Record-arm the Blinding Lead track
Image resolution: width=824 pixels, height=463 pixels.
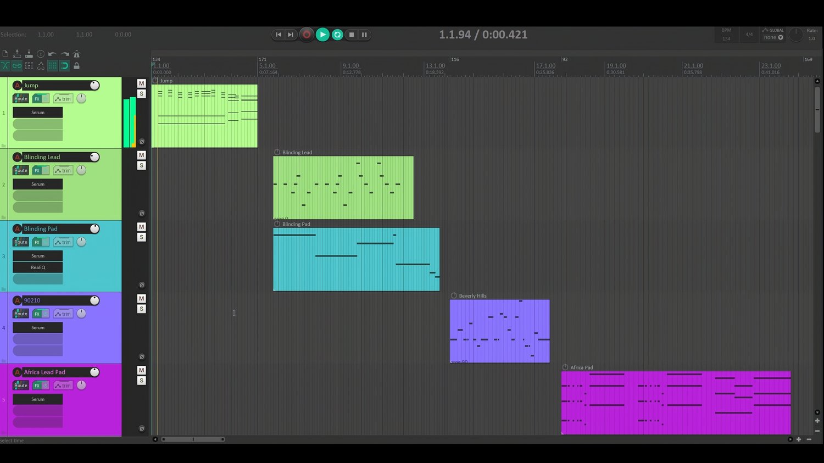(x=17, y=157)
